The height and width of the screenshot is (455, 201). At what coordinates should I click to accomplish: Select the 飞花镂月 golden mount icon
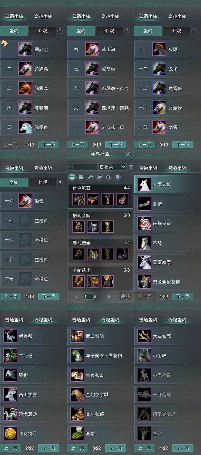[x=10, y=433]
